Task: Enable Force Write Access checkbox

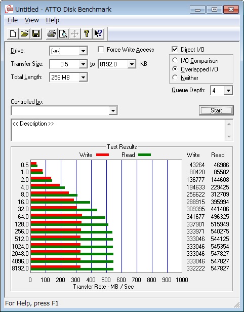Action: point(101,49)
